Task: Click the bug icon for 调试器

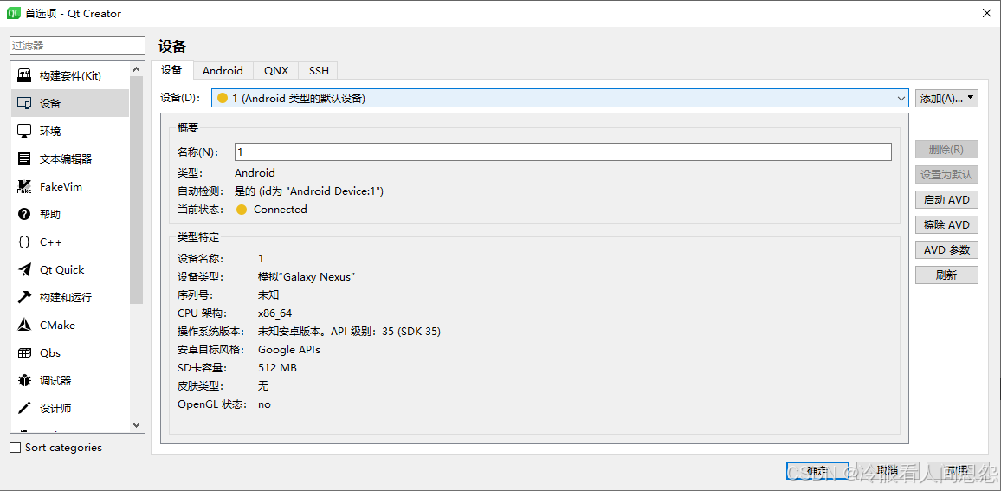Action: coord(24,380)
